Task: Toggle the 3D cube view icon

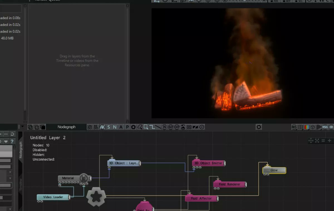Action: [313, 127]
